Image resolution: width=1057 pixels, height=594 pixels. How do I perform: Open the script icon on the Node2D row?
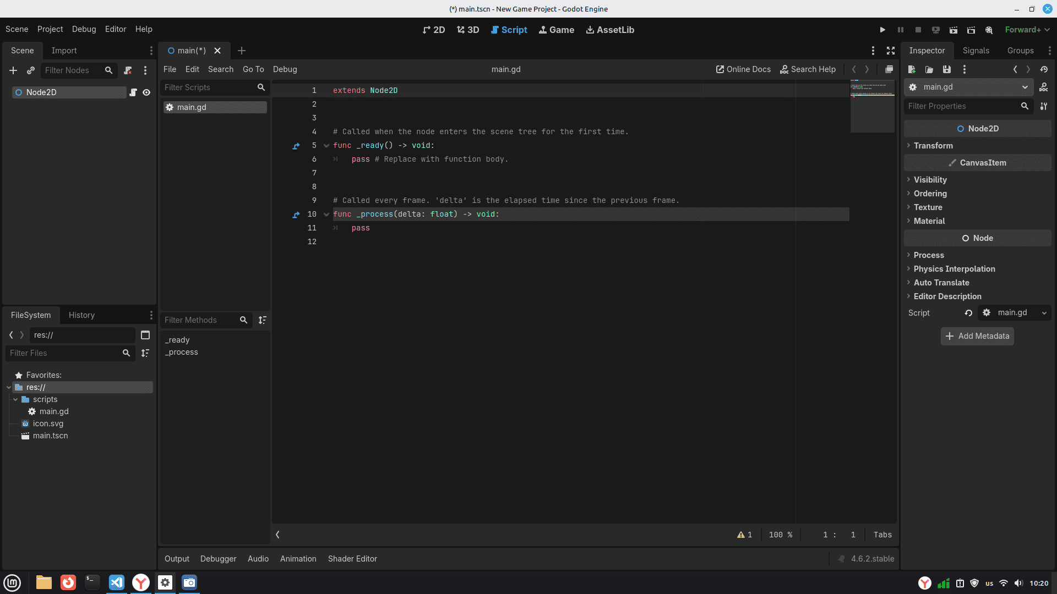pos(133,92)
